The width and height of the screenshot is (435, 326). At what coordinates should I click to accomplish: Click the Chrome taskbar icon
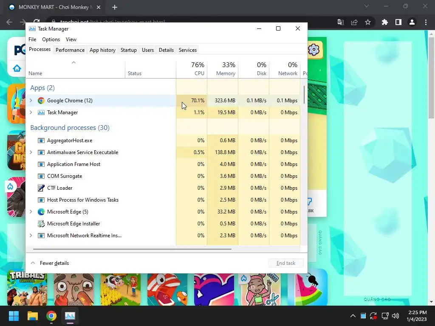pos(51,316)
